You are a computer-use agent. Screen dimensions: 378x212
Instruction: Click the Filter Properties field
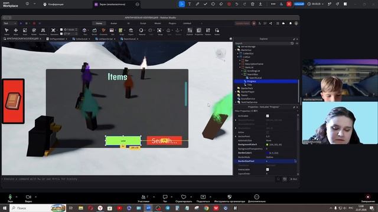pos(265,111)
